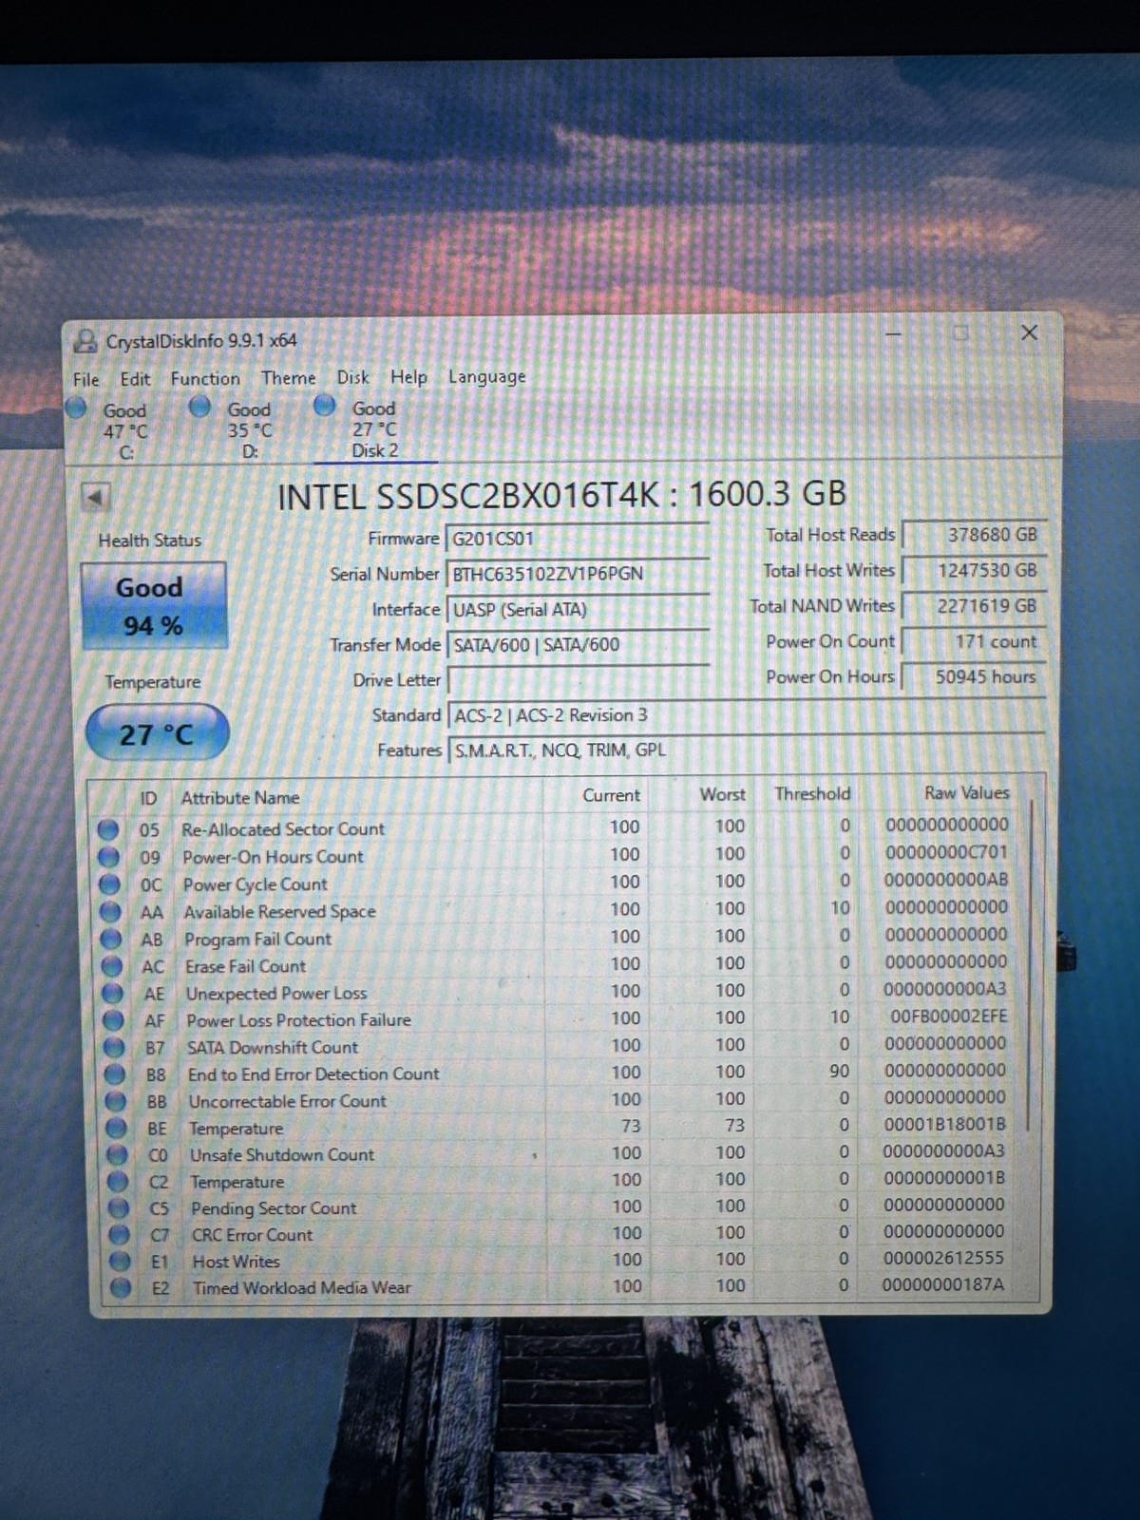Click the previous disk arrow button
This screenshot has width=1140, height=1520.
[95, 497]
